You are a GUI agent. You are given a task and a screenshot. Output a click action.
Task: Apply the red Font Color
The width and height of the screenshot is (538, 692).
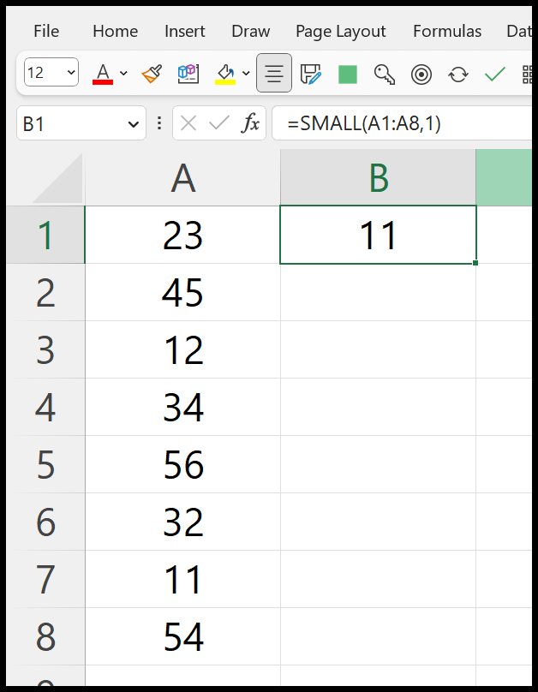[102, 74]
